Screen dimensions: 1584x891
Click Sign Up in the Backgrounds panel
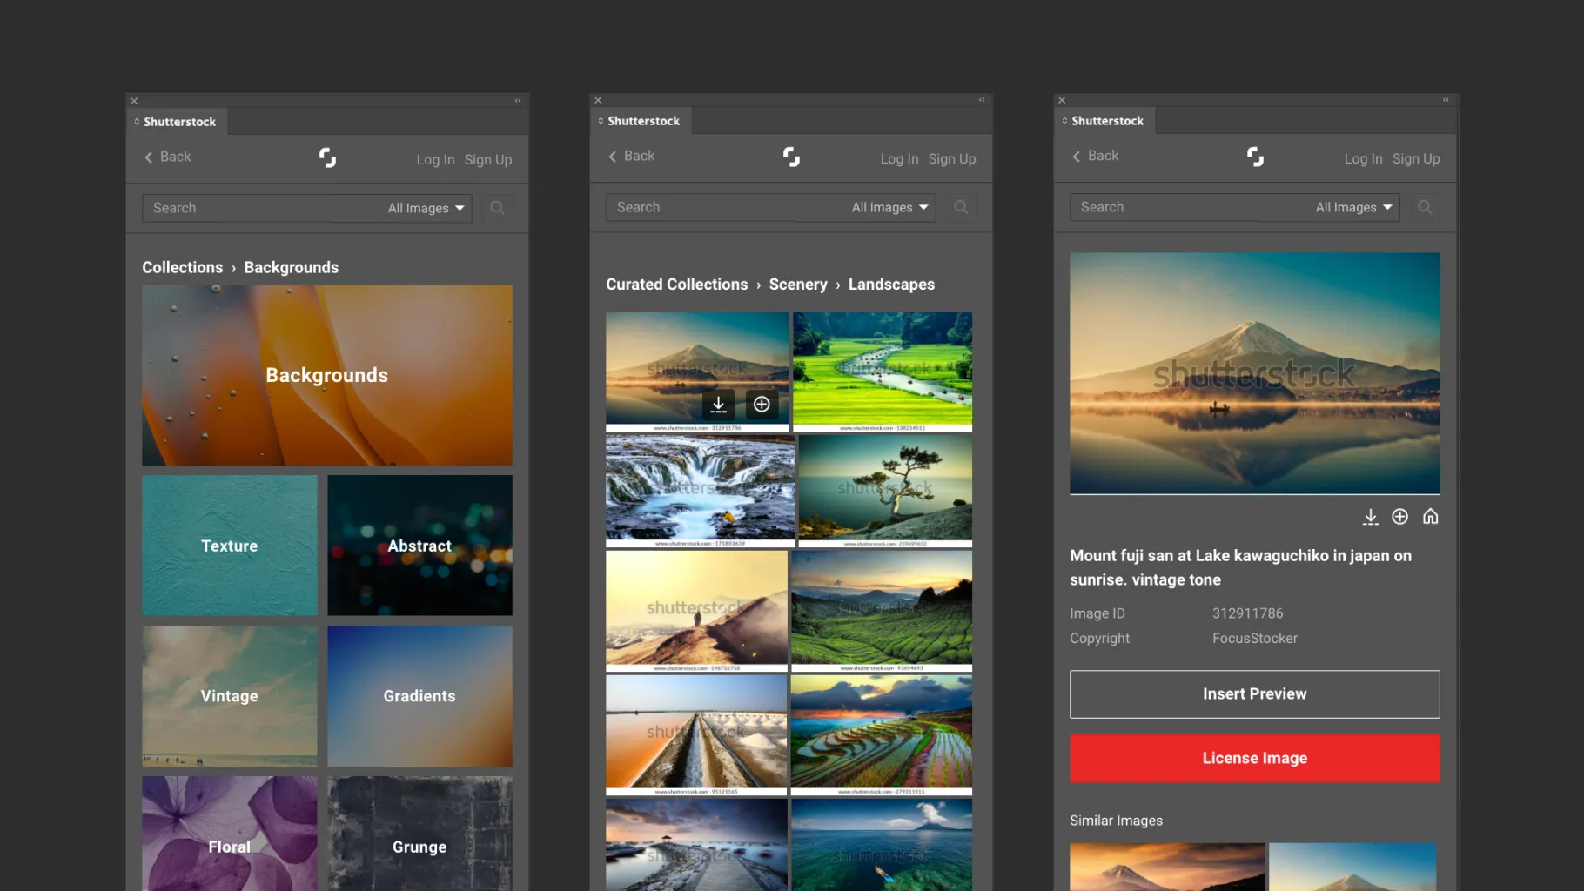coord(488,160)
